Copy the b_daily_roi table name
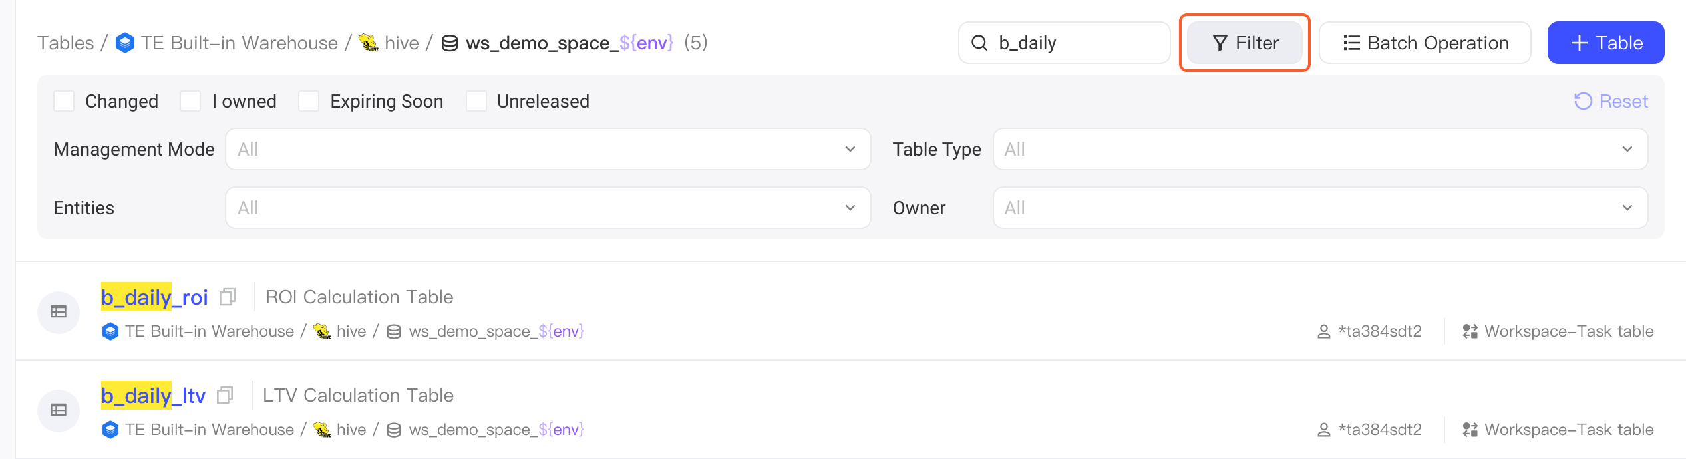The height and width of the screenshot is (459, 1686). pyautogui.click(x=228, y=297)
